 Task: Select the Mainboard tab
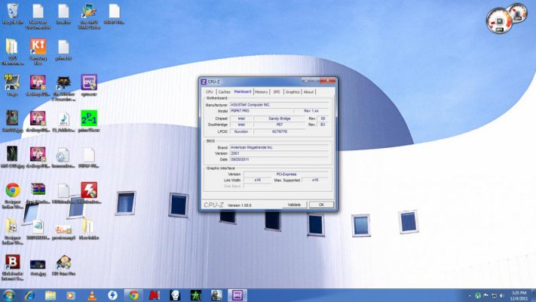coord(243,91)
